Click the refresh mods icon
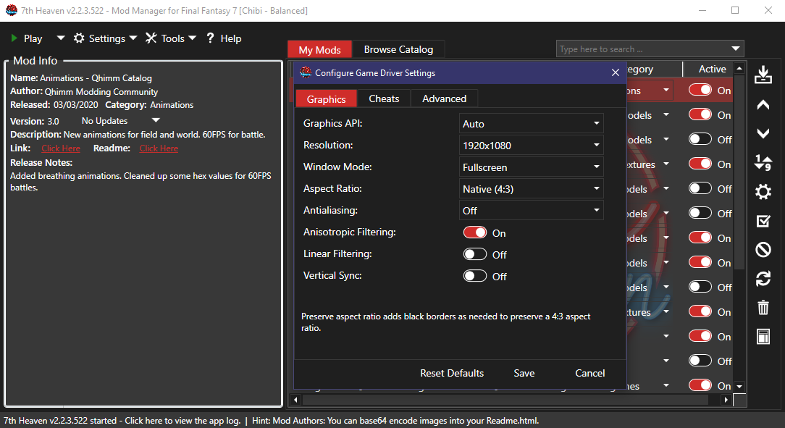785x428 pixels. tap(763, 278)
